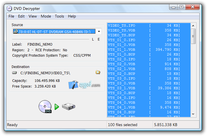Select VTS_03_0.VOB in the file list

149,83
